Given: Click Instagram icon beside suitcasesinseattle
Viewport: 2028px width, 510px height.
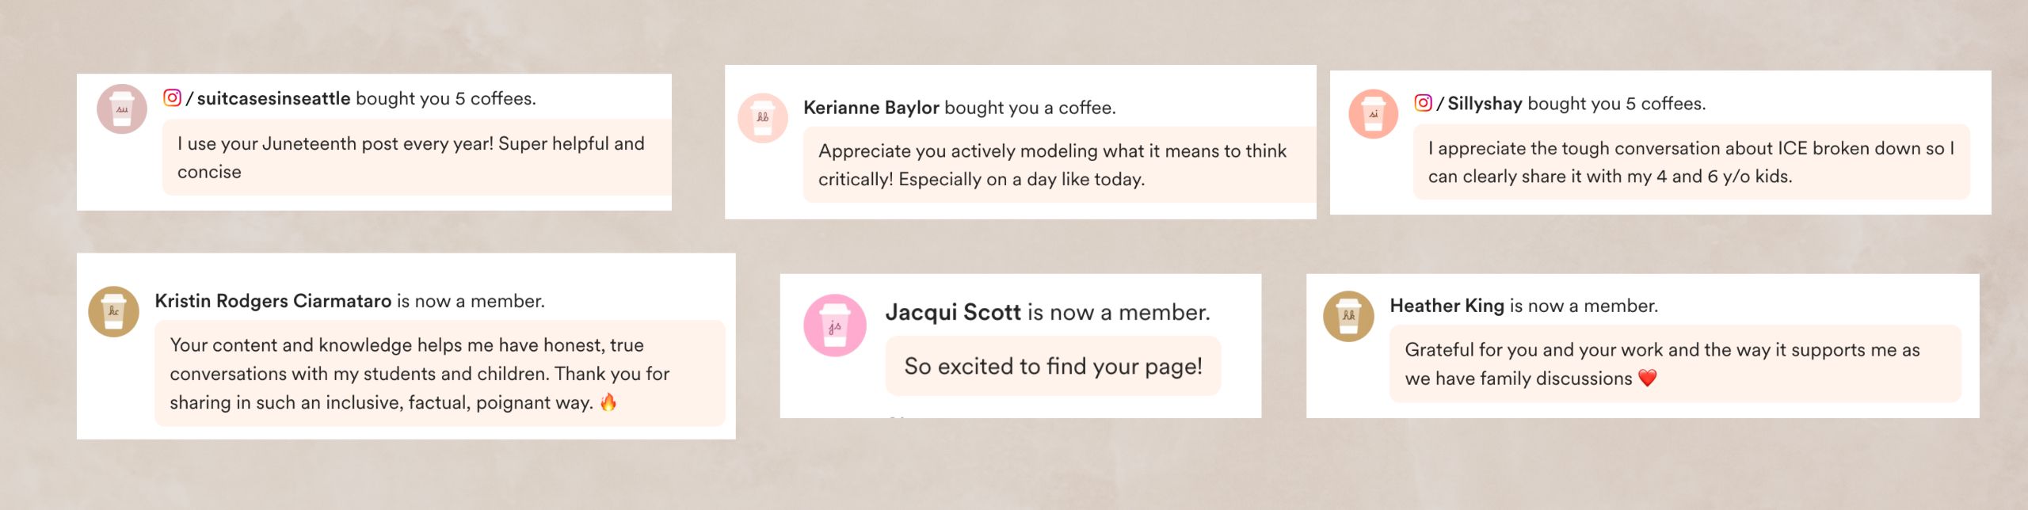Looking at the screenshot, I should (172, 97).
